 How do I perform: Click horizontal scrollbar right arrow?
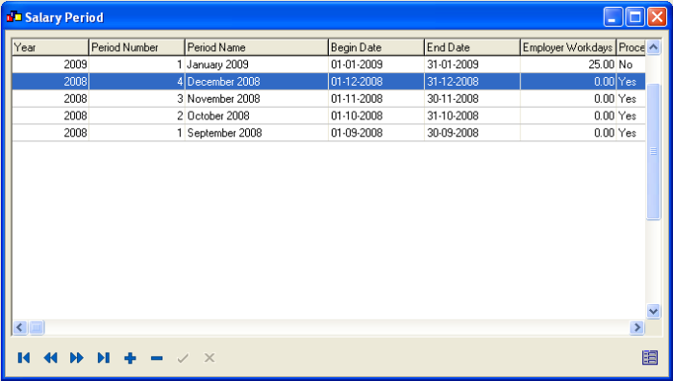pyautogui.click(x=637, y=328)
